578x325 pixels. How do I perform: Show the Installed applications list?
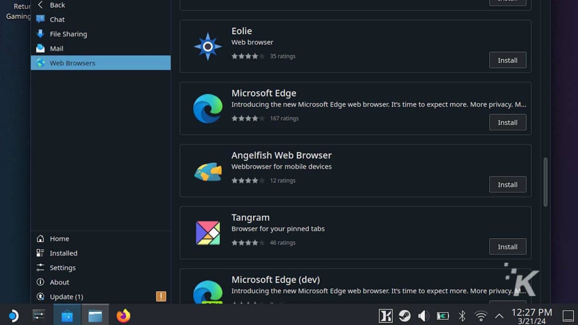tap(100, 253)
